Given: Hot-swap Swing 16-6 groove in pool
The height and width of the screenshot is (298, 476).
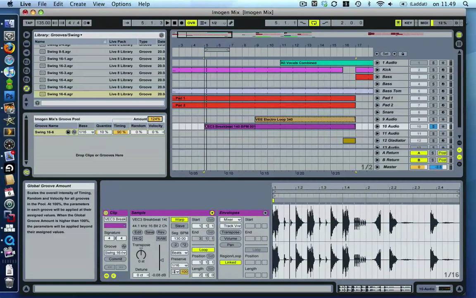Looking at the screenshot, I should point(74,132).
